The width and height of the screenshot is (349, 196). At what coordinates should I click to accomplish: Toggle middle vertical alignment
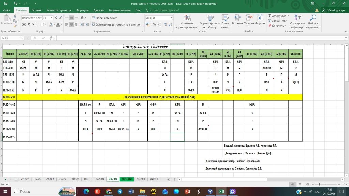tap(72, 18)
